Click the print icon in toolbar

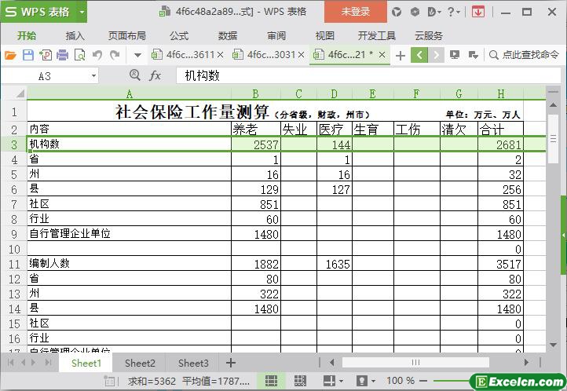click(62, 55)
